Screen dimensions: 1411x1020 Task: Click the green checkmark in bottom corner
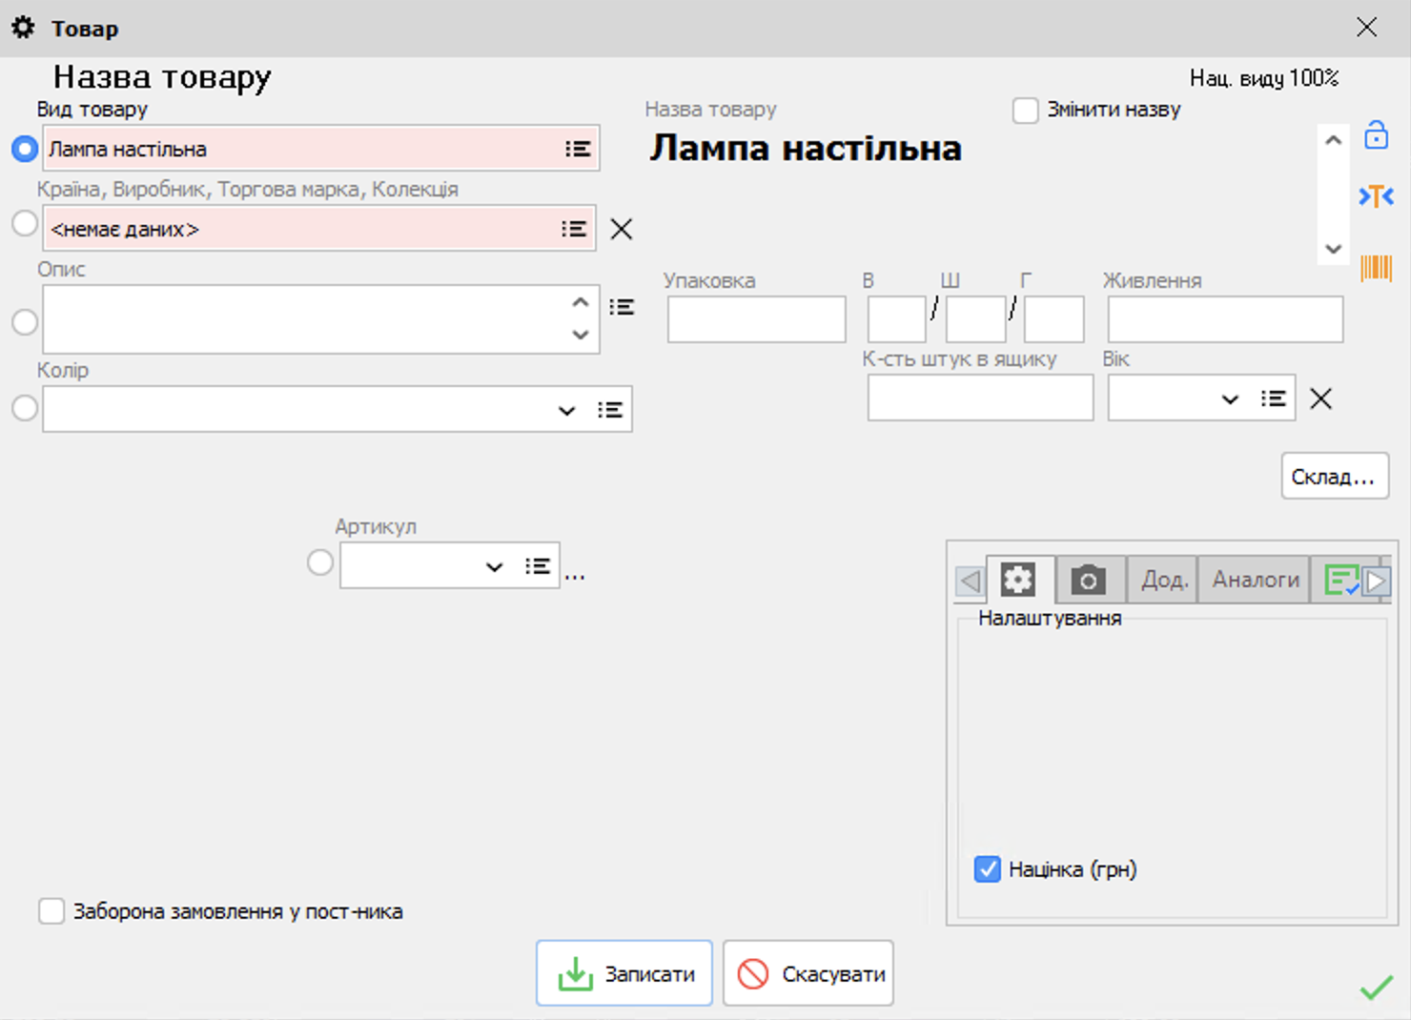click(x=1376, y=988)
